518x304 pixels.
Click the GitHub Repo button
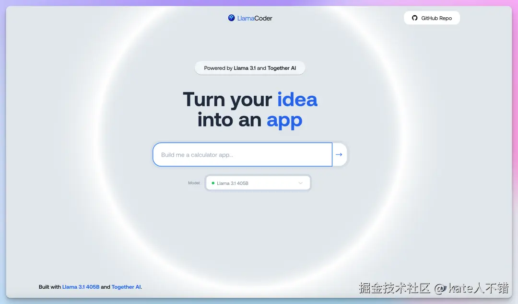431,18
